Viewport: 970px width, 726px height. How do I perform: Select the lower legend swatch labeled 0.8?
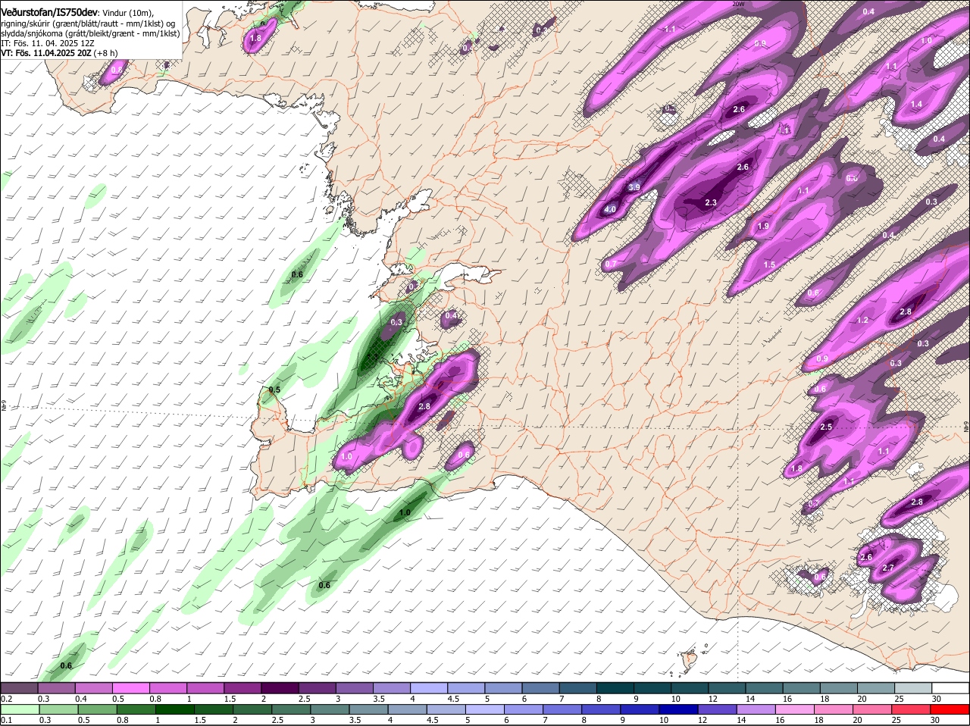tap(135, 709)
